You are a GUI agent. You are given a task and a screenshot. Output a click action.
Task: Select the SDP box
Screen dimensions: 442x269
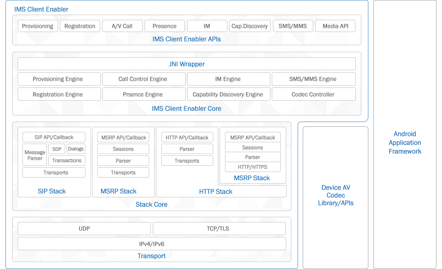point(57,149)
